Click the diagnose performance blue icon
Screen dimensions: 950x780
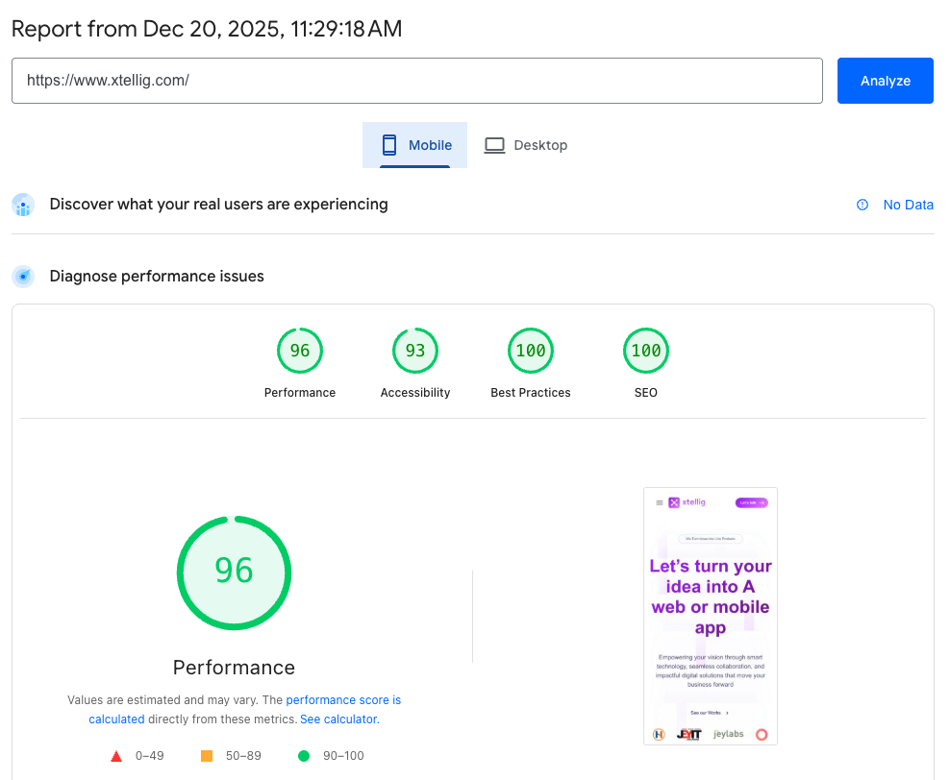click(23, 276)
